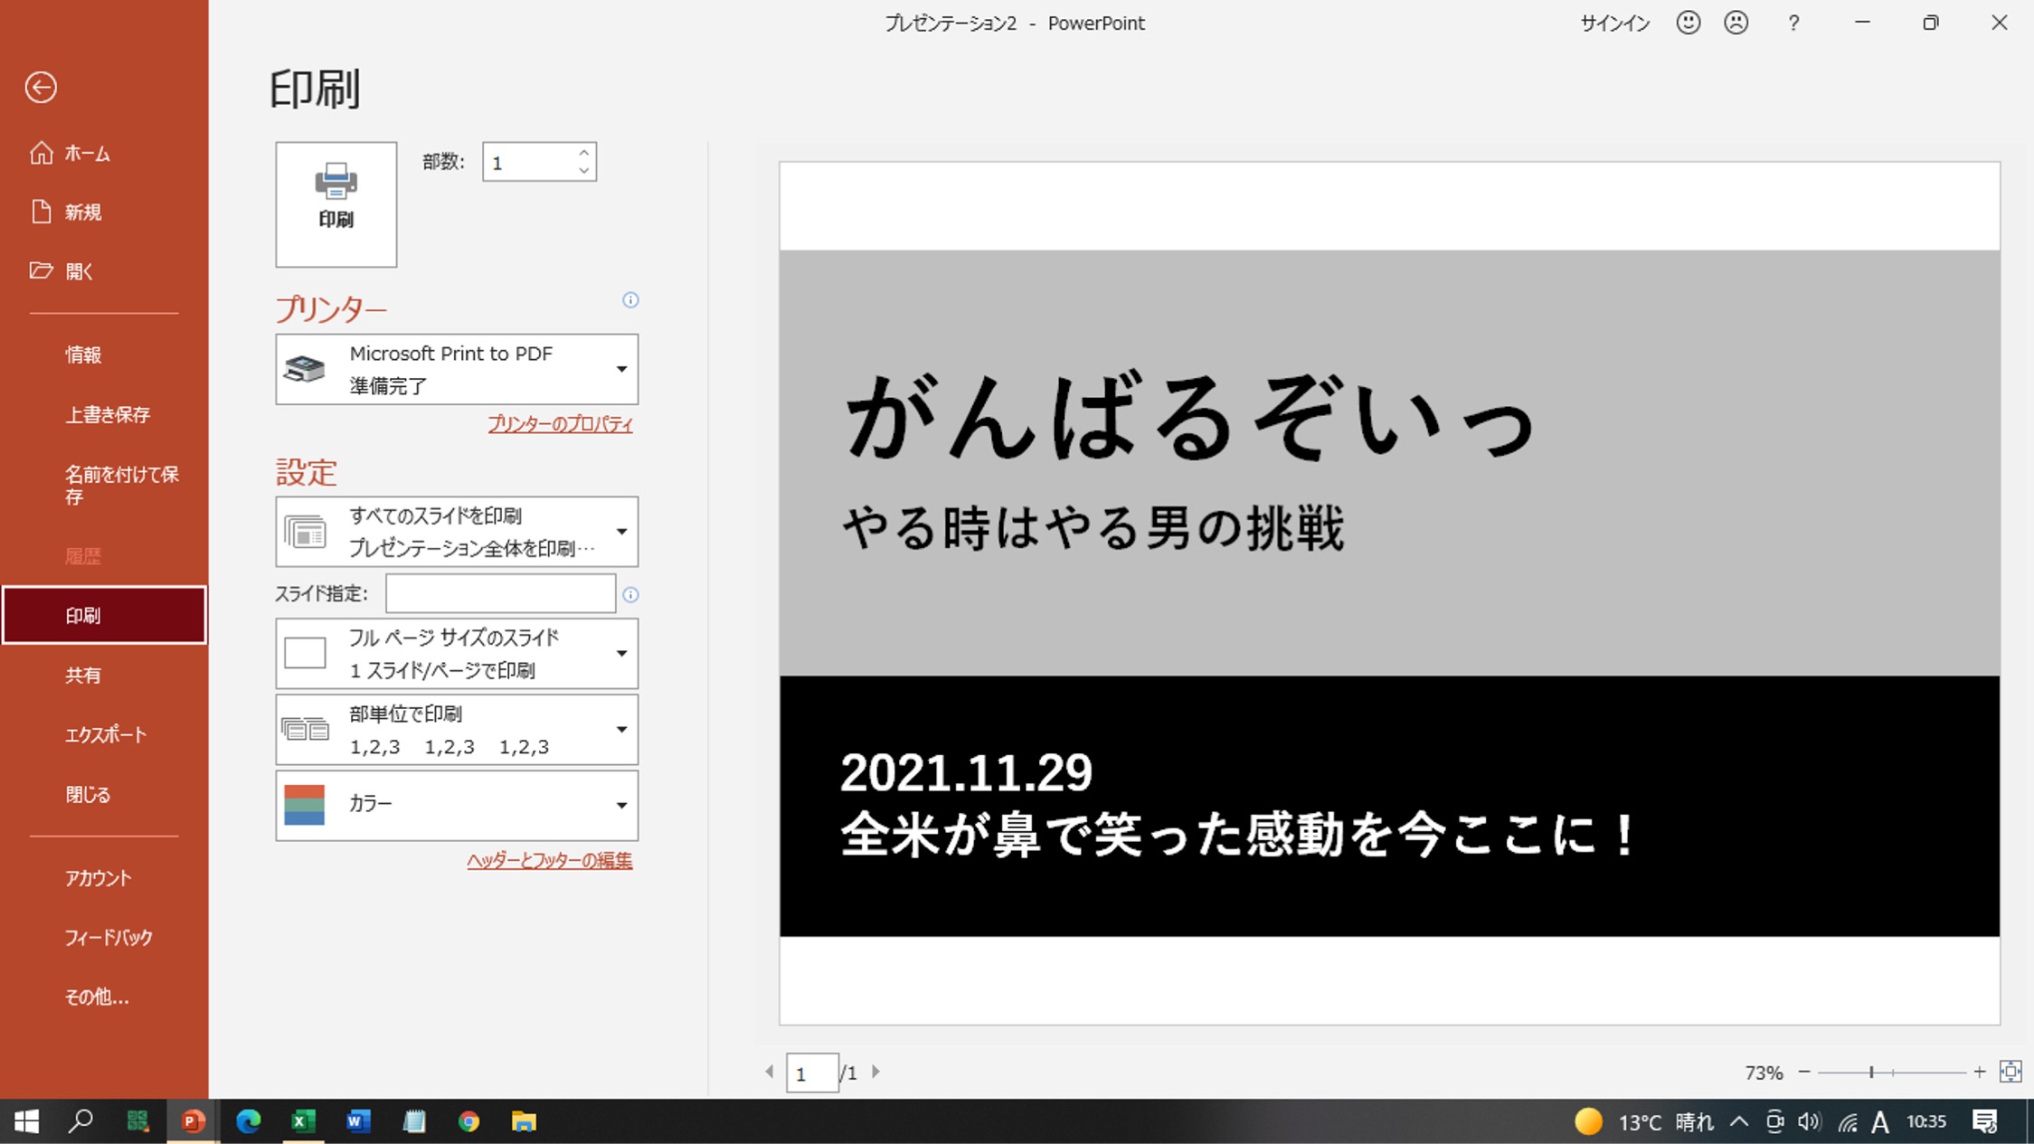Open the エクスポート page
The height and width of the screenshot is (1144, 2034).
104,735
